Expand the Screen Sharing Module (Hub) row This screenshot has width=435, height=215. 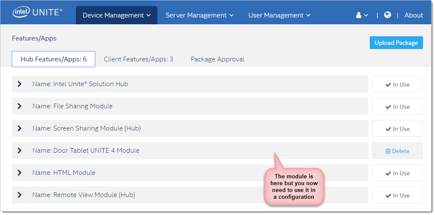pos(20,128)
